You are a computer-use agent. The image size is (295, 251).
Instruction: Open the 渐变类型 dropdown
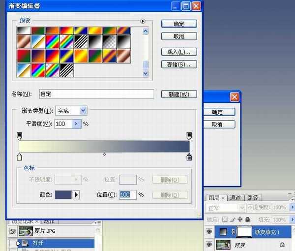coord(83,111)
